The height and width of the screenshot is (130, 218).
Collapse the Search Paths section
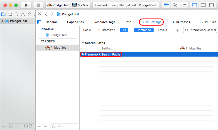(83, 43)
